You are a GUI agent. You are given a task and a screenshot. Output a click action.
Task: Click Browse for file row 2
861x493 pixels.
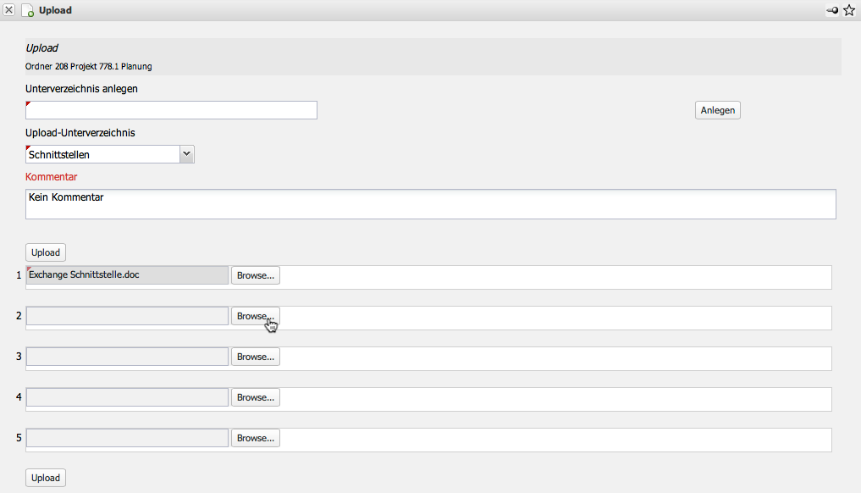click(256, 316)
